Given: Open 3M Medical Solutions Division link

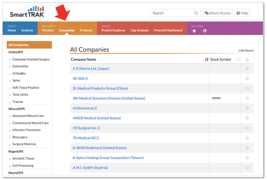Looking at the screenshot, I should [x=109, y=98].
